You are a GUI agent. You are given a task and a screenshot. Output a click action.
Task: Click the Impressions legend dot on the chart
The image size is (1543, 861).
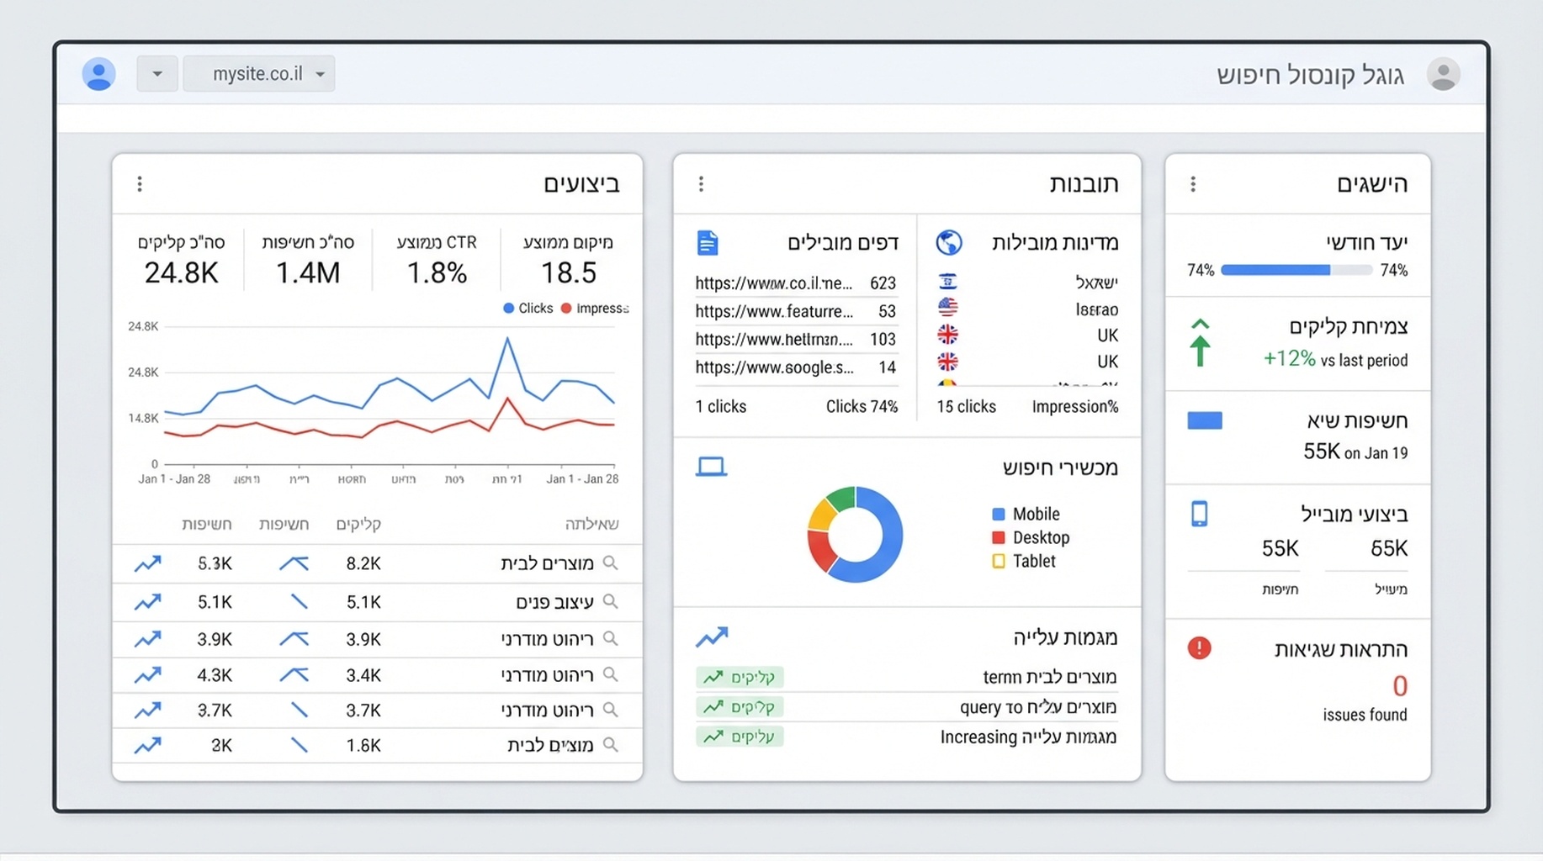(566, 309)
